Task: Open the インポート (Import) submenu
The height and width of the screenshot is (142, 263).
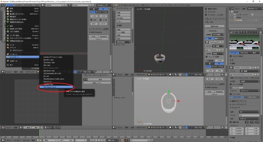Action: [x=23, y=54]
